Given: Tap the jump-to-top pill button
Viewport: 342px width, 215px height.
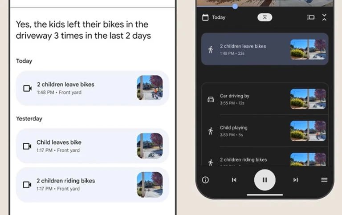Looking at the screenshot, I should 265,17.
